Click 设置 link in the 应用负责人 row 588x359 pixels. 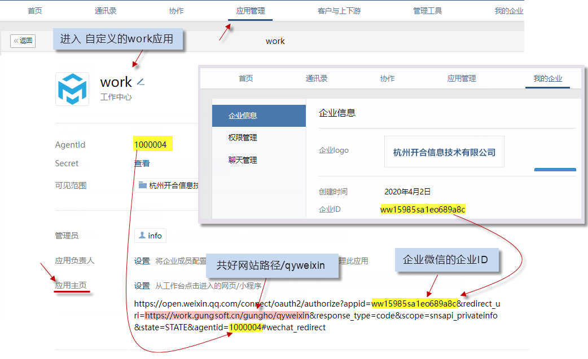(142, 261)
